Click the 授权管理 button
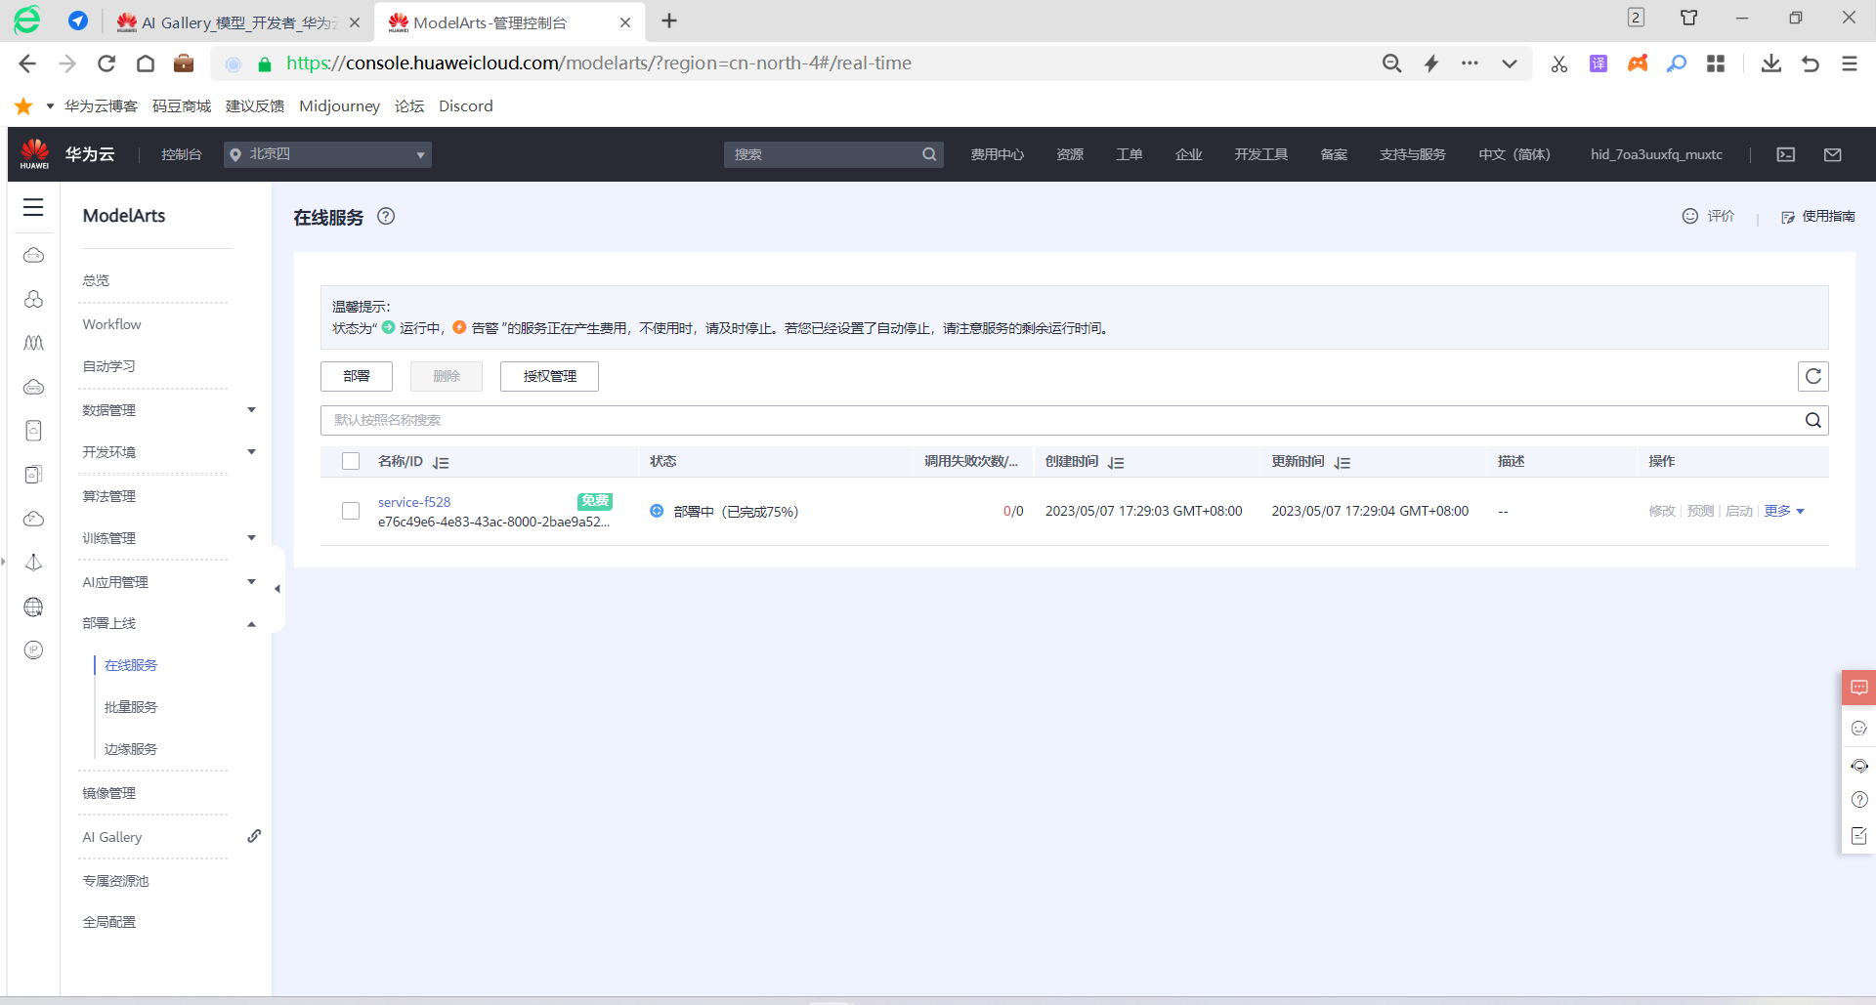The image size is (1876, 1005). [x=549, y=376]
